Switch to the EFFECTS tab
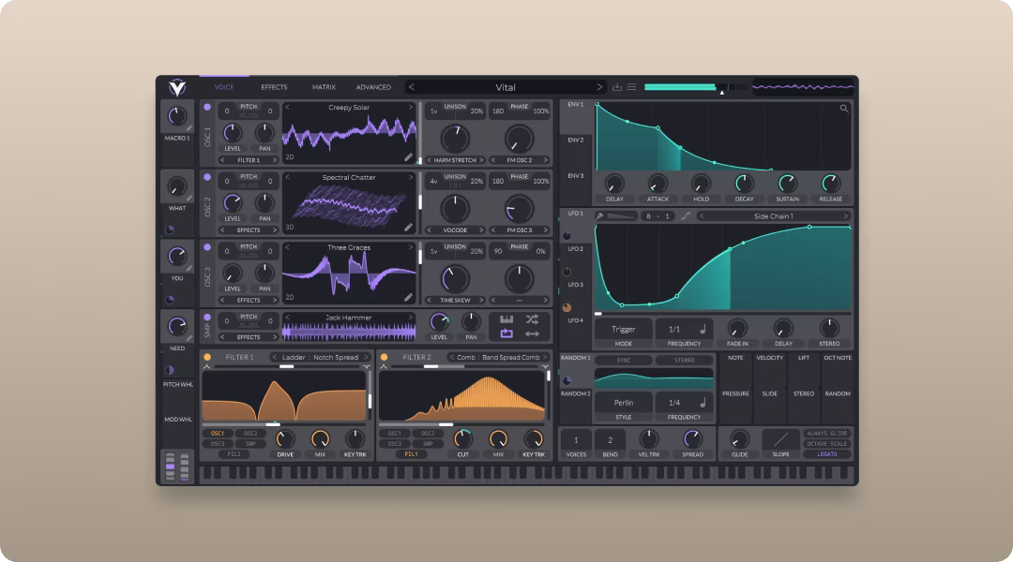The image size is (1013, 562). (274, 87)
